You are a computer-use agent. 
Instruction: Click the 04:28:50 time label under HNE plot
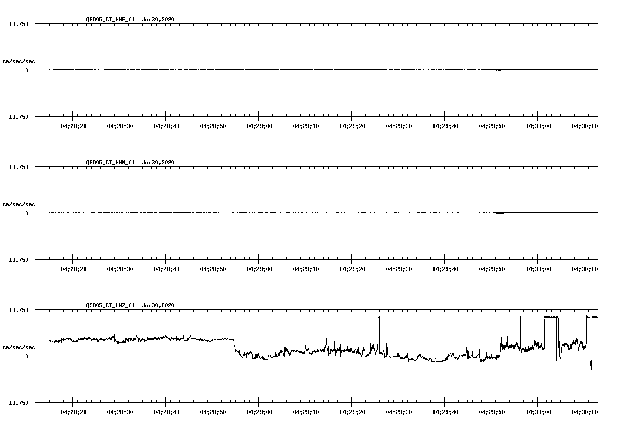213,126
